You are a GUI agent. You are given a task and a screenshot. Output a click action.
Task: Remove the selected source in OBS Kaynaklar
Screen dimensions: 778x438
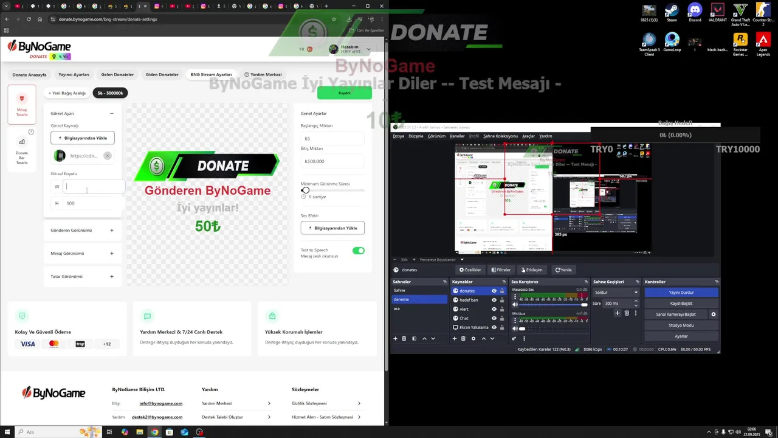coord(463,338)
